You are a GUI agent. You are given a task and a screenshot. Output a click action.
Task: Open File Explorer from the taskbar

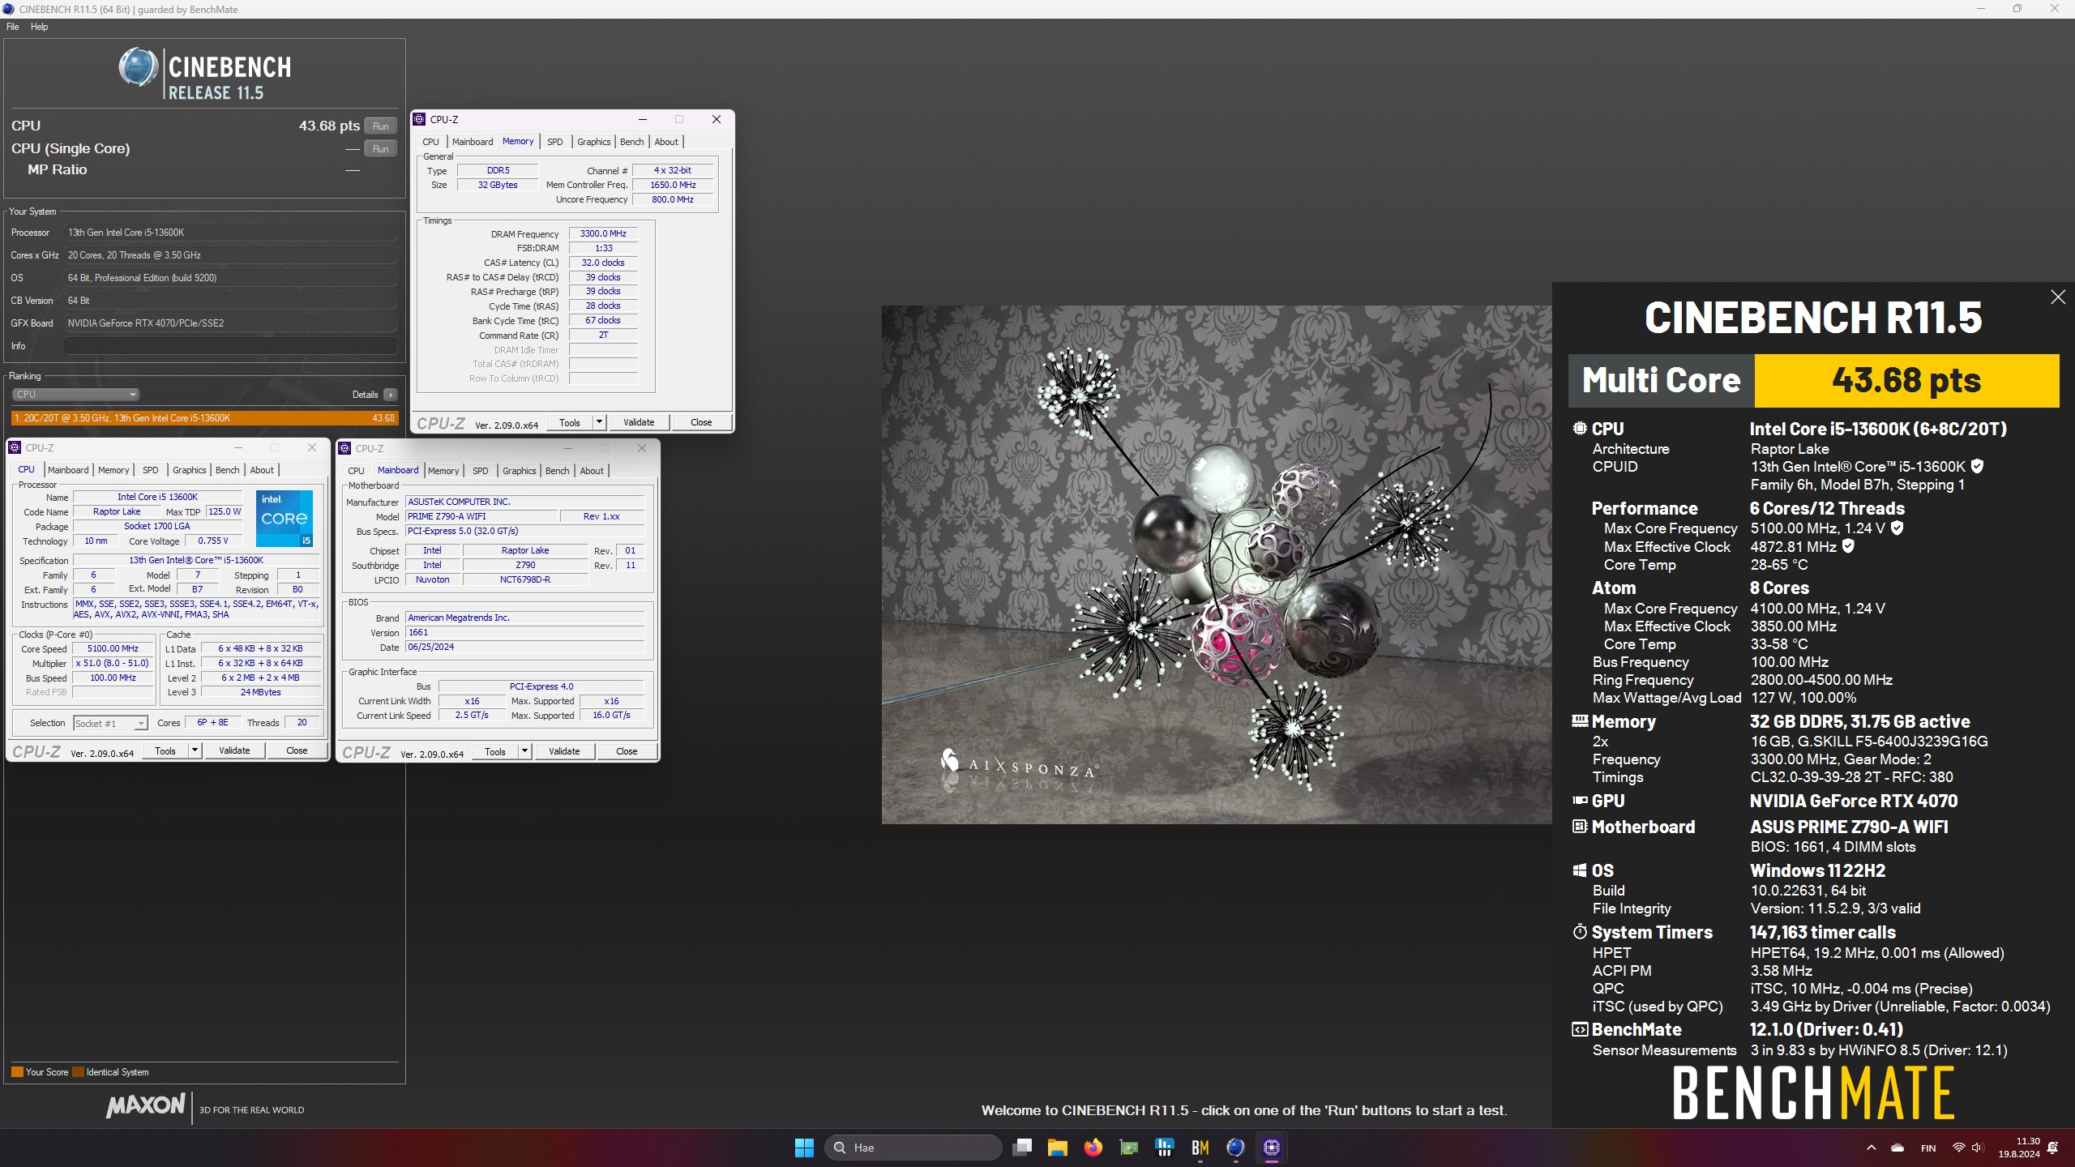pyautogui.click(x=1057, y=1148)
